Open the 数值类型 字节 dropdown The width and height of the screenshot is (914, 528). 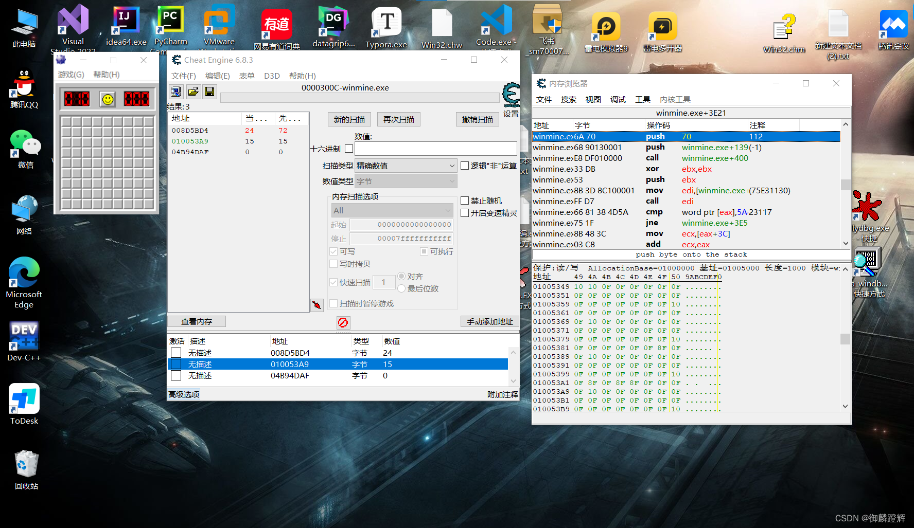[406, 181]
